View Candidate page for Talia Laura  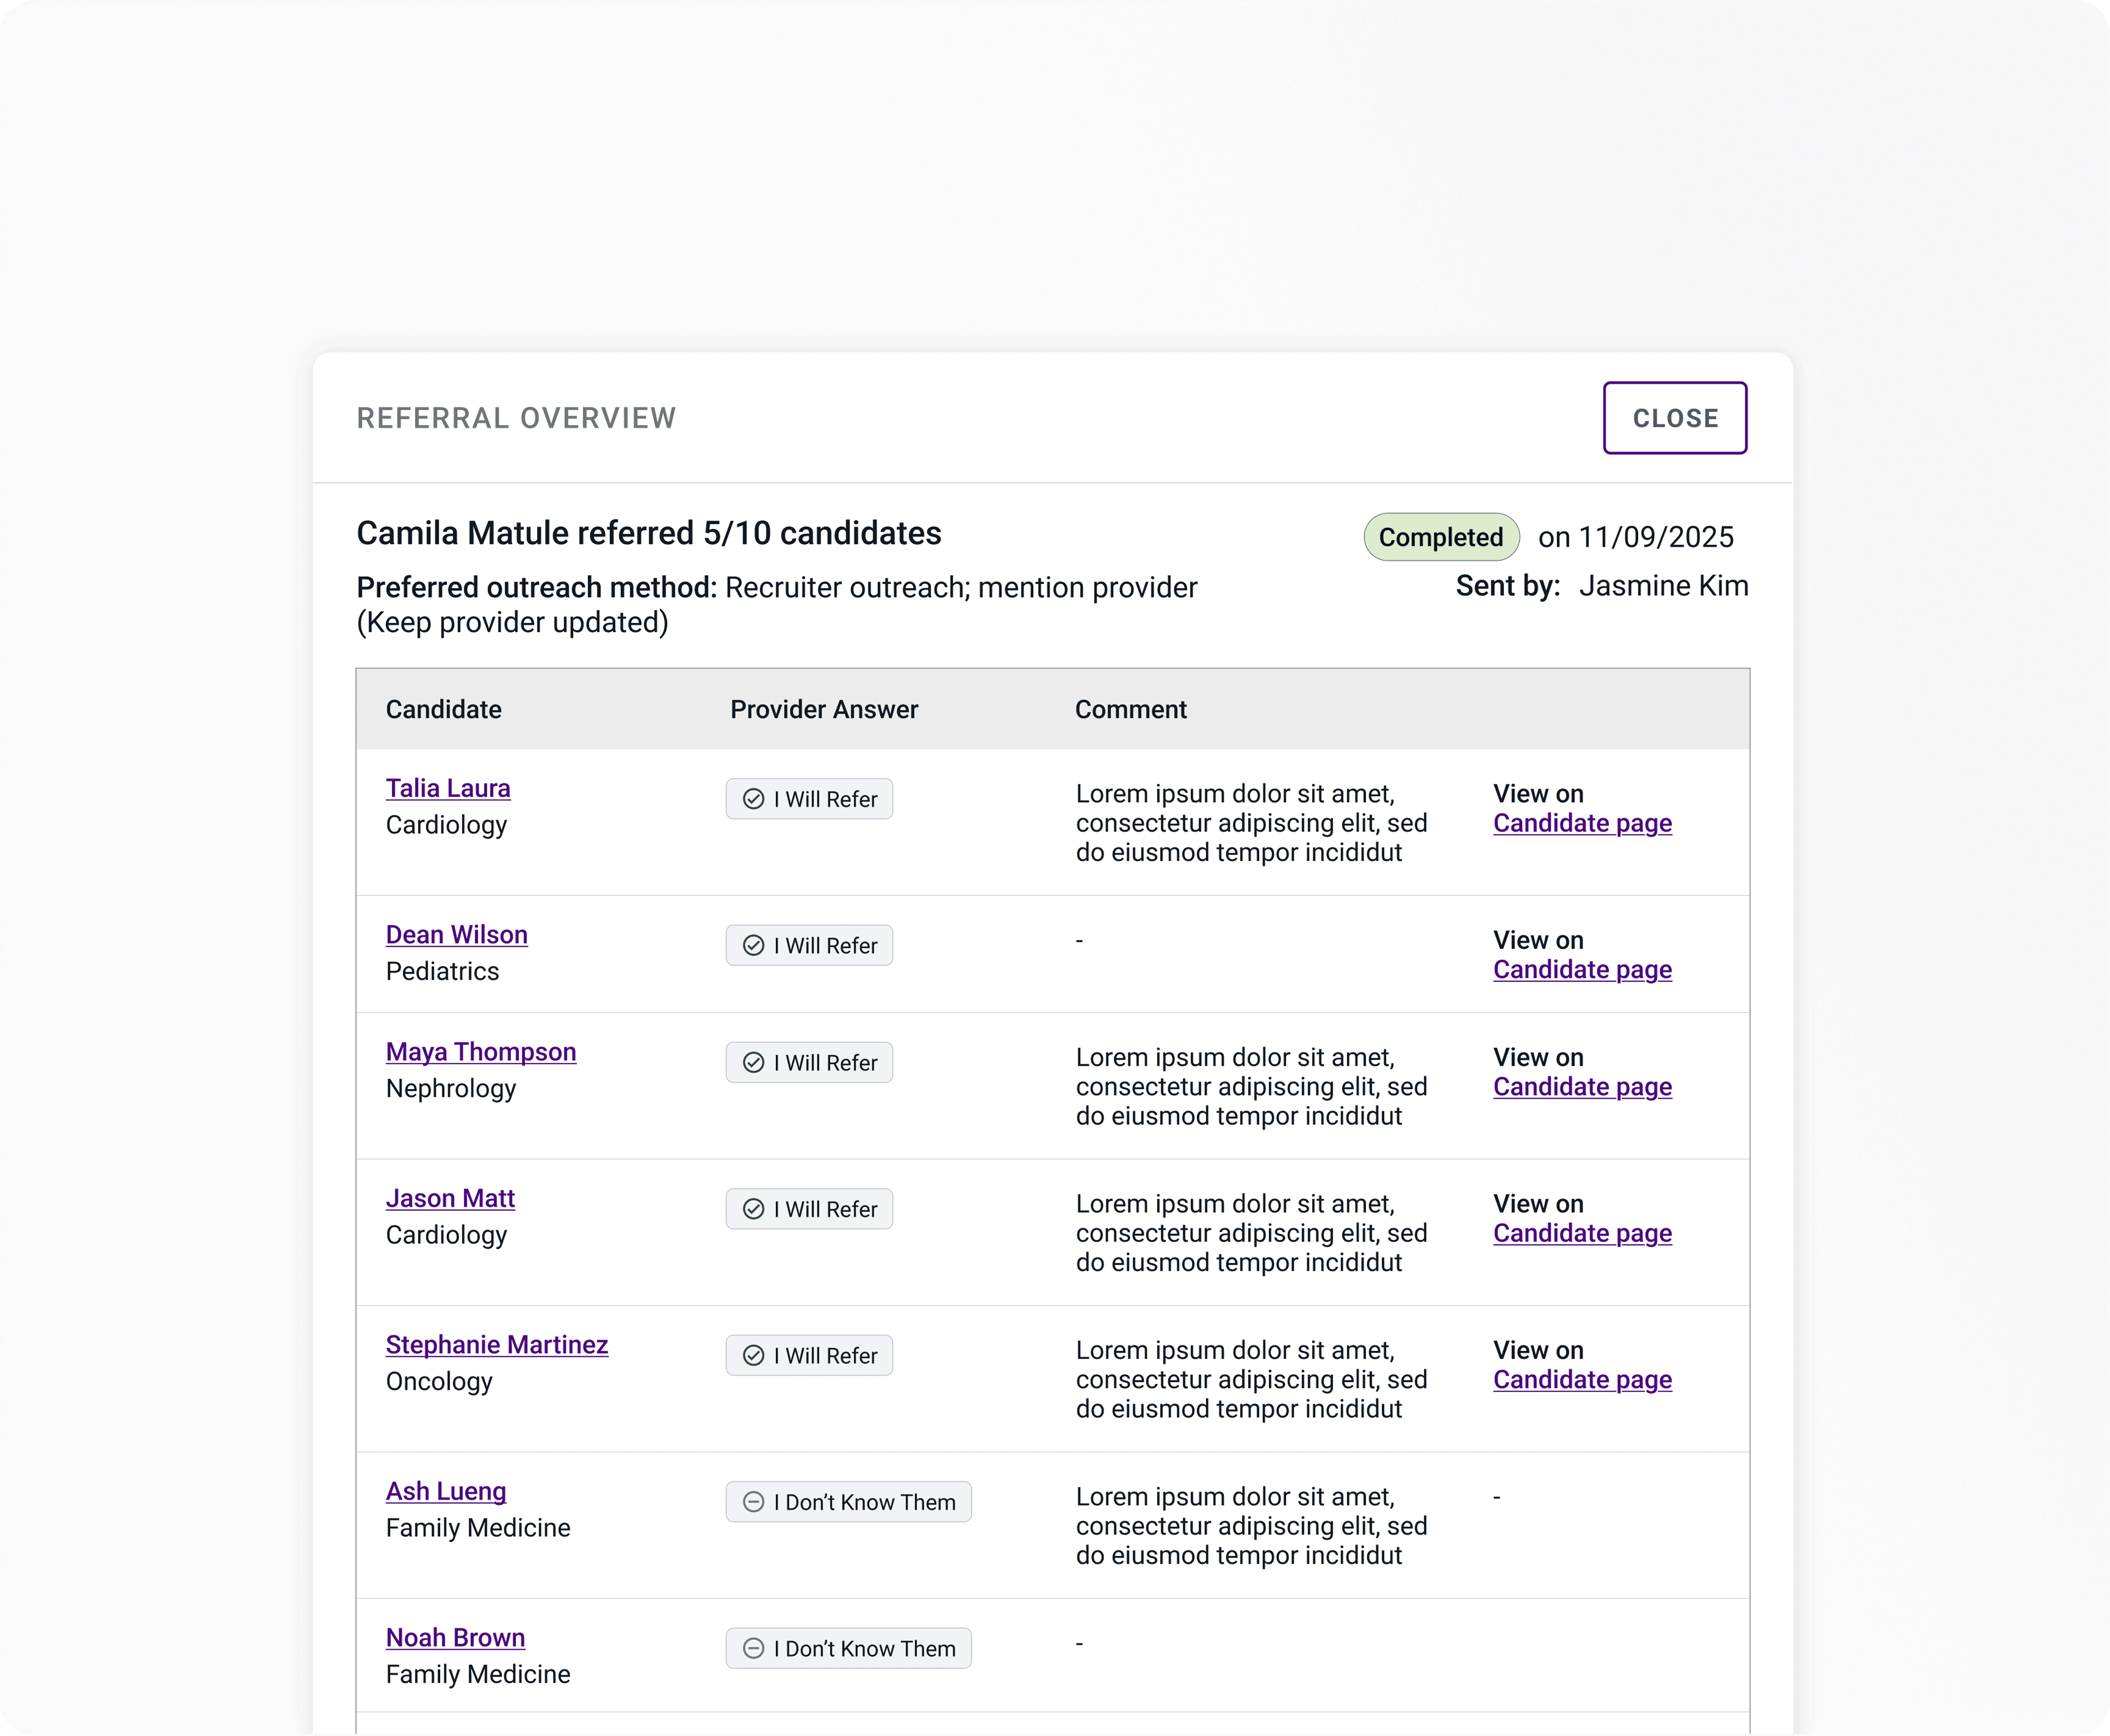click(x=1582, y=823)
